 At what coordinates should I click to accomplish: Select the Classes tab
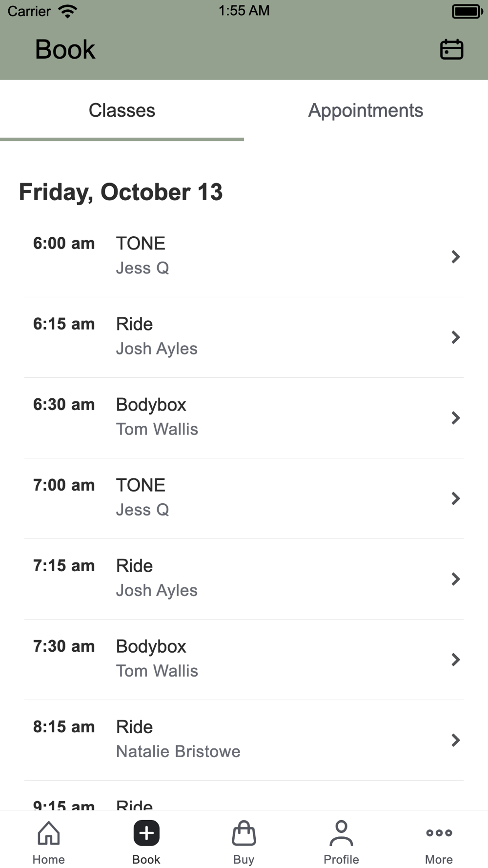pos(122,111)
